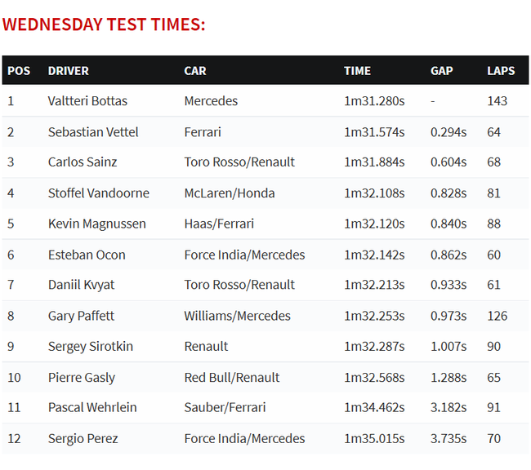The image size is (531, 470).
Task: Click the Wednesday Test Times heading
Action: click(104, 24)
